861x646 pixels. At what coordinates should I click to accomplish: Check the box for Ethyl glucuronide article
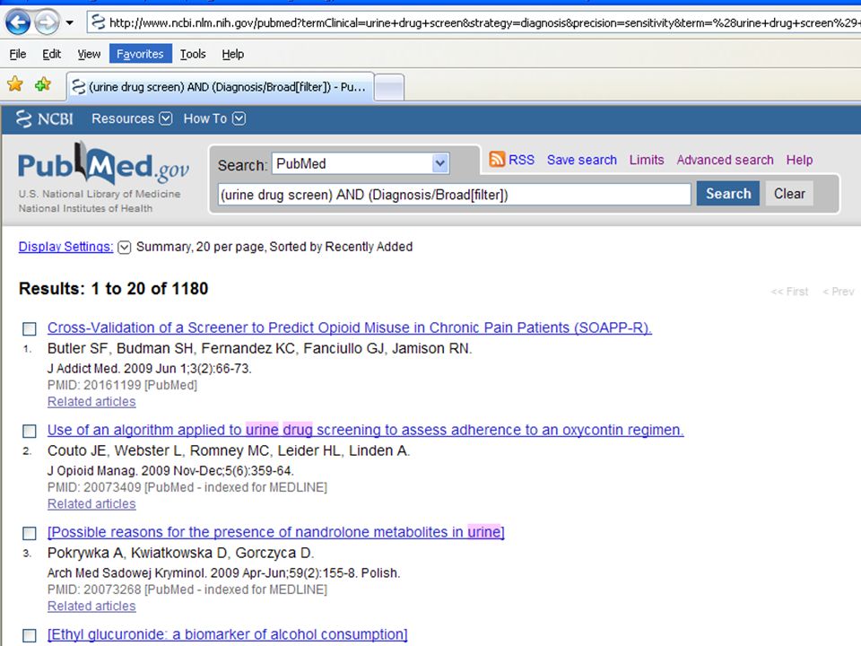29,635
